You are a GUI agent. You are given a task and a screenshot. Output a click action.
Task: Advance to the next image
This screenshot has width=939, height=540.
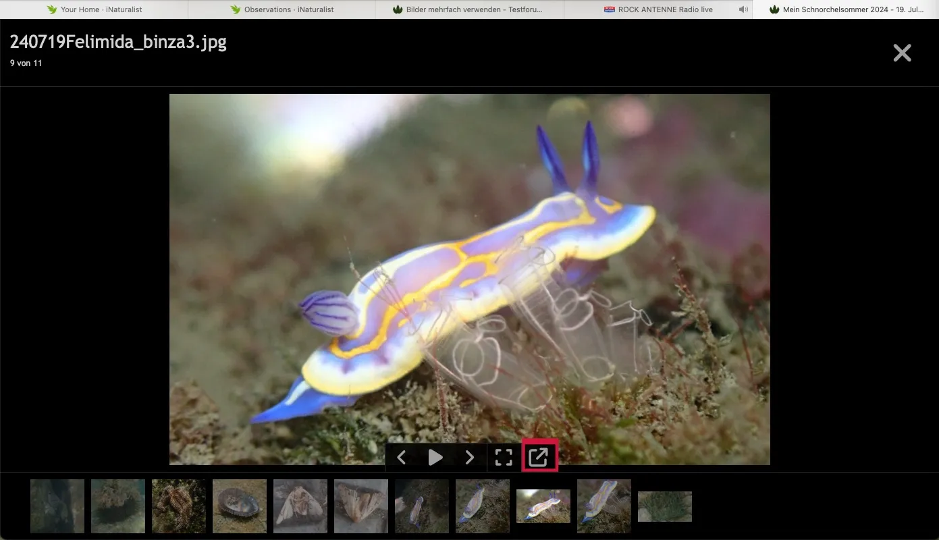coord(470,458)
